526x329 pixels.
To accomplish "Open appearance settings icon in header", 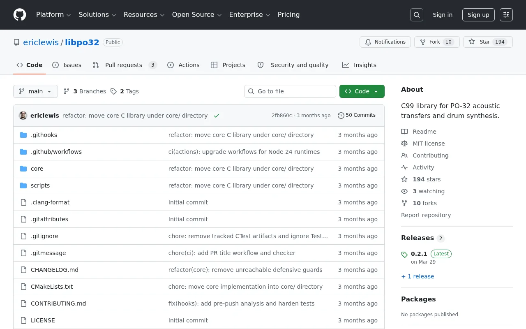I will [x=506, y=15].
